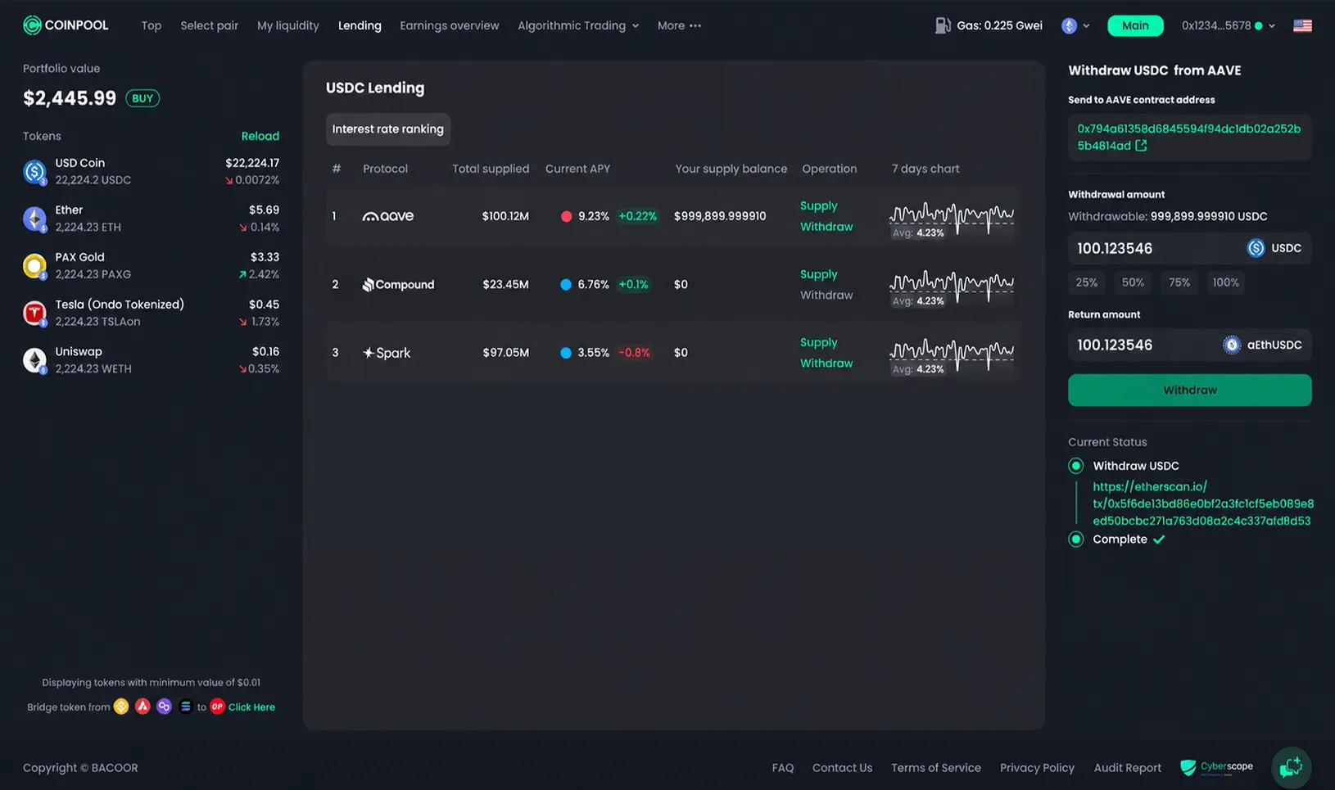This screenshot has width=1335, height=790.
Task: Click the red Avalanche bridge icon
Action: point(143,706)
